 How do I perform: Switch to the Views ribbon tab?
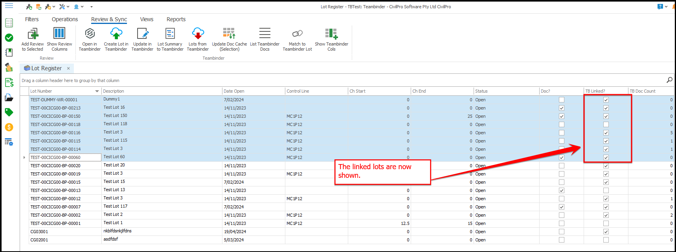coord(147,19)
